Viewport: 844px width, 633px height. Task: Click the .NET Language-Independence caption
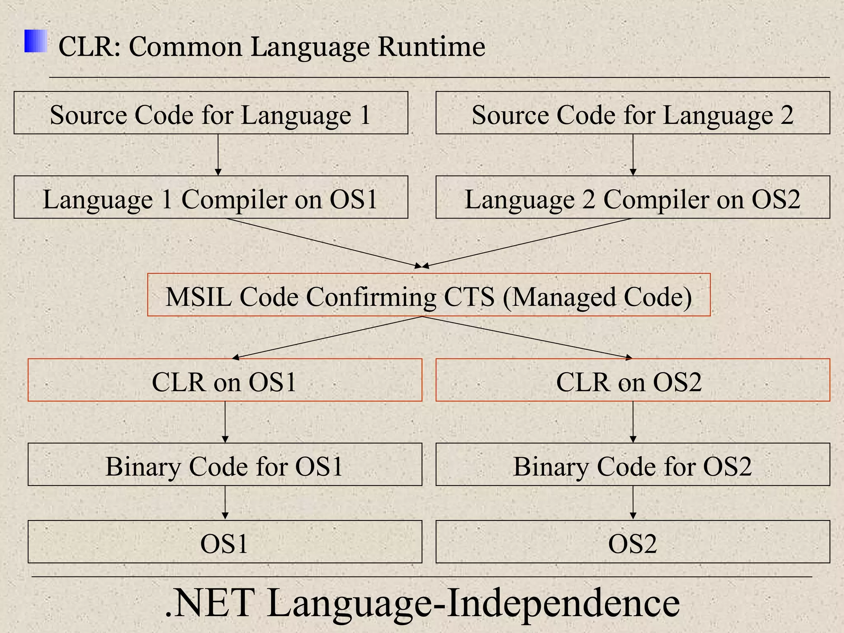(422, 603)
